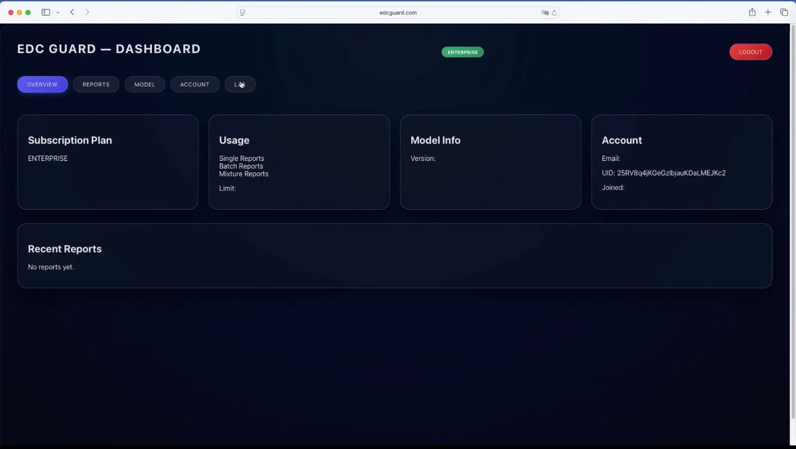
Task: Go forward with the forward arrow
Action: click(87, 12)
